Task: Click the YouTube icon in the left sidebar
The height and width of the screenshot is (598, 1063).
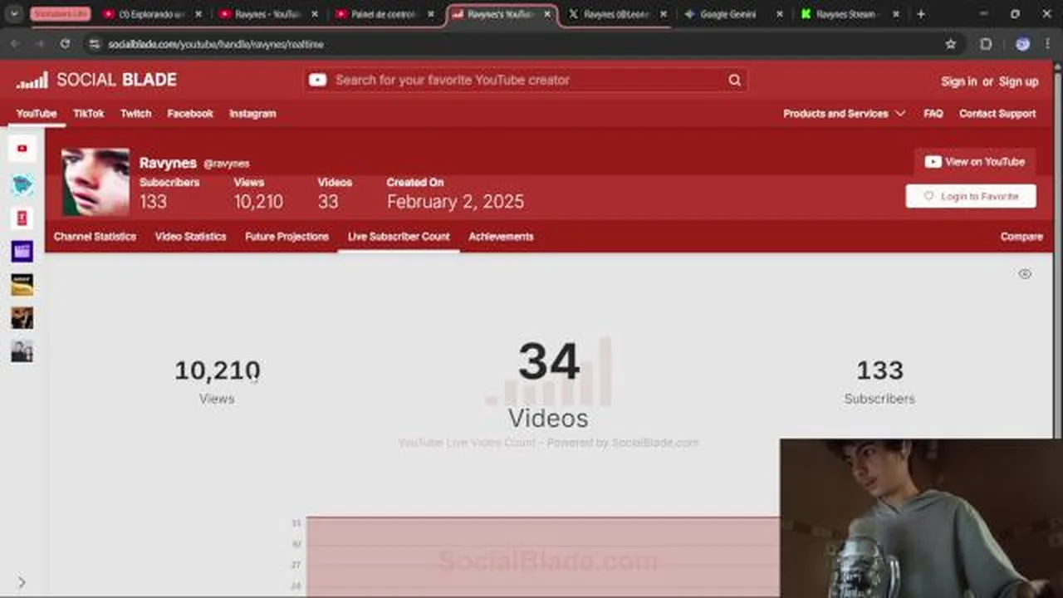Action: pyautogui.click(x=22, y=149)
